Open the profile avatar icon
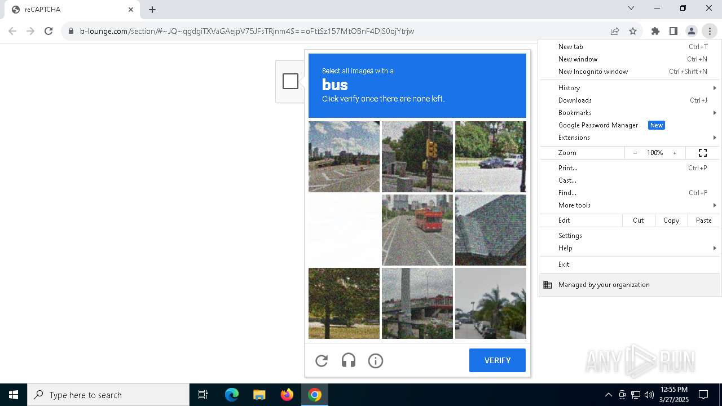722x406 pixels. click(692, 31)
